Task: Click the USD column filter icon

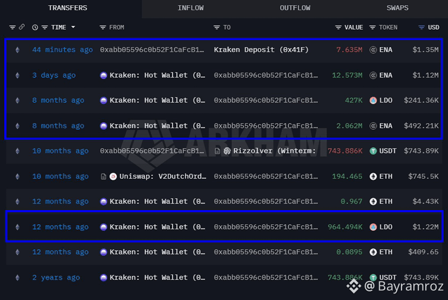Action: tap(421, 28)
